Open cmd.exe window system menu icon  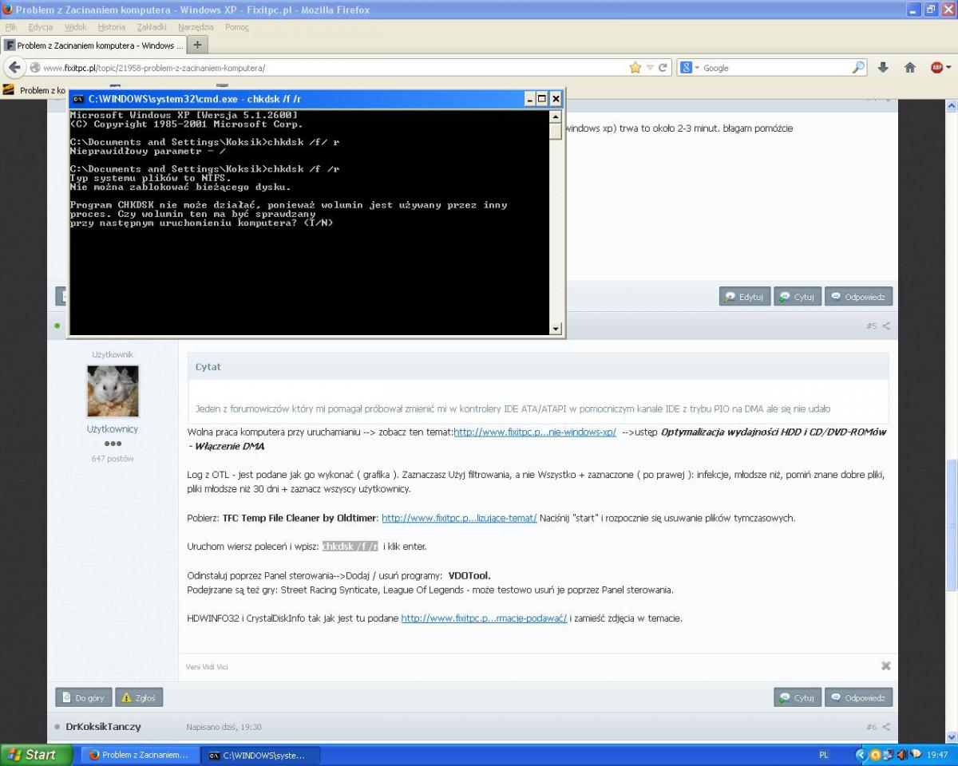[78, 99]
